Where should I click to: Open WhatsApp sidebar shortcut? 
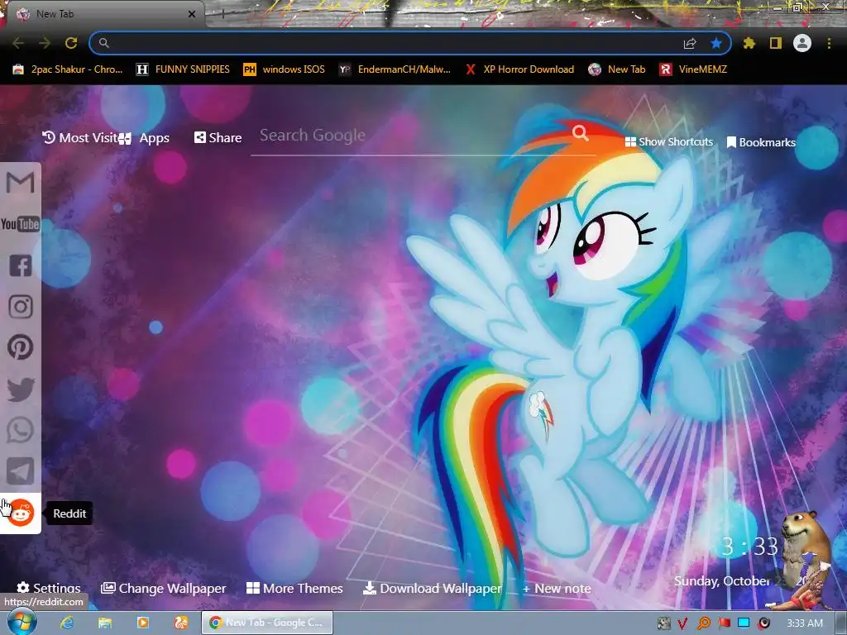(x=21, y=430)
